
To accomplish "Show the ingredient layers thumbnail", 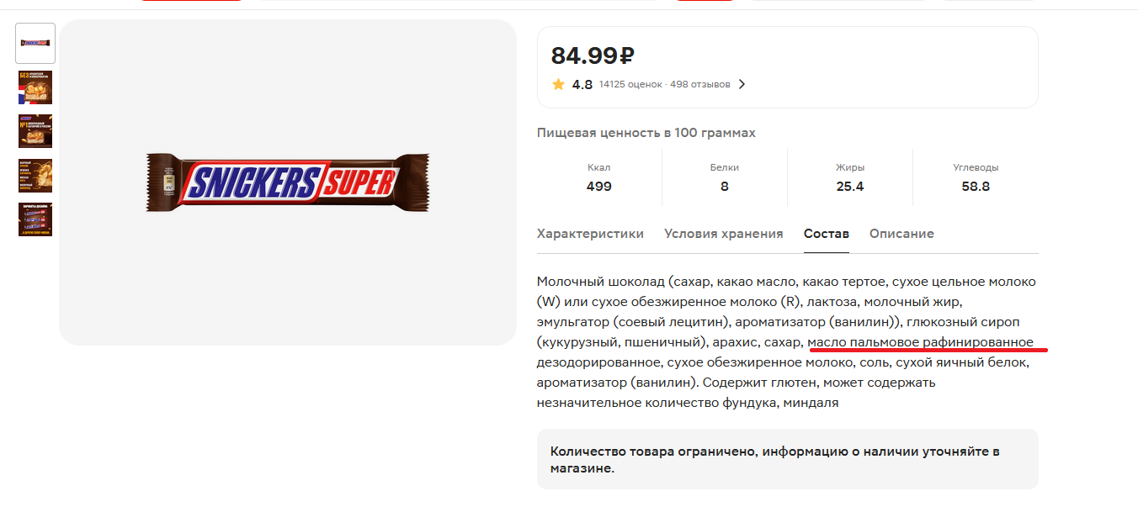I will tap(35, 176).
